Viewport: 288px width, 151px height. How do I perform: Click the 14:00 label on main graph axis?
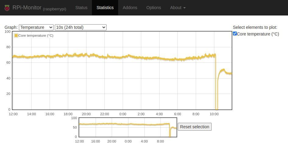[x=31, y=114]
